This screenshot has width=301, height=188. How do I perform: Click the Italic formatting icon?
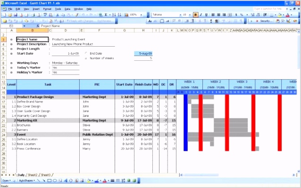point(201,15)
